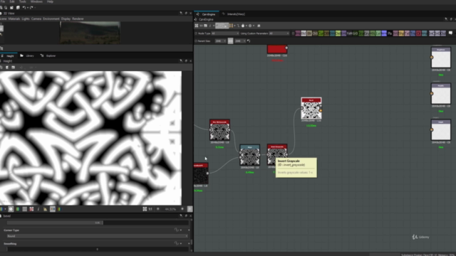Click the 1:1 zoom icon in 2D view
Viewport: 456px width, 256px height.
[x=150, y=209]
